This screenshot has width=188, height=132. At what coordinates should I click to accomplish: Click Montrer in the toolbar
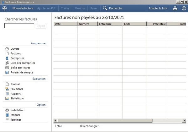80,8
